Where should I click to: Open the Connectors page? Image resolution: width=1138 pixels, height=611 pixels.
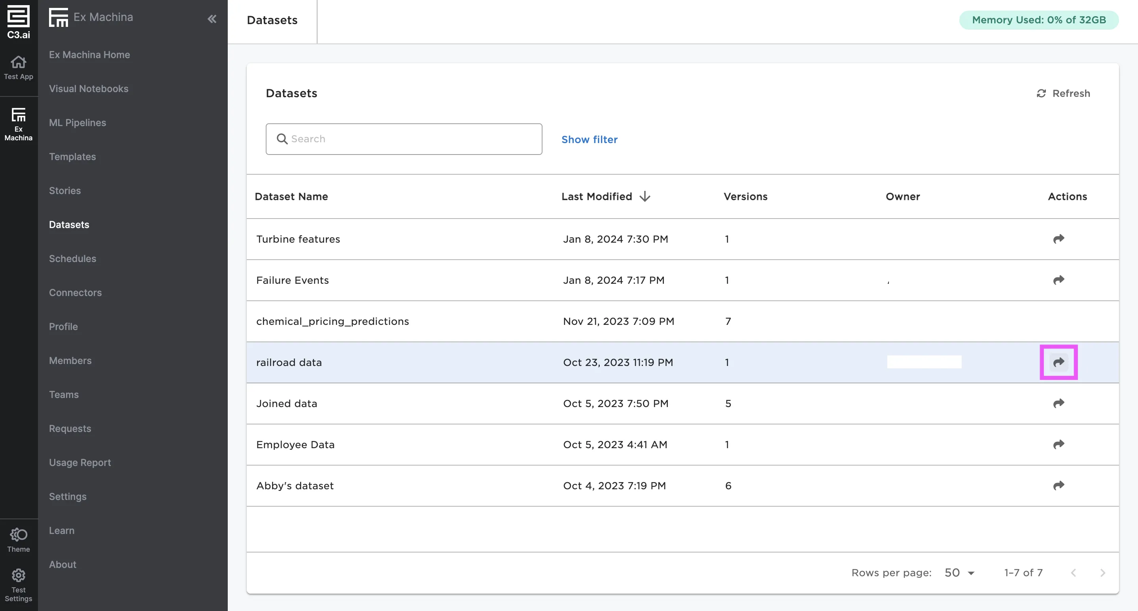[75, 293]
